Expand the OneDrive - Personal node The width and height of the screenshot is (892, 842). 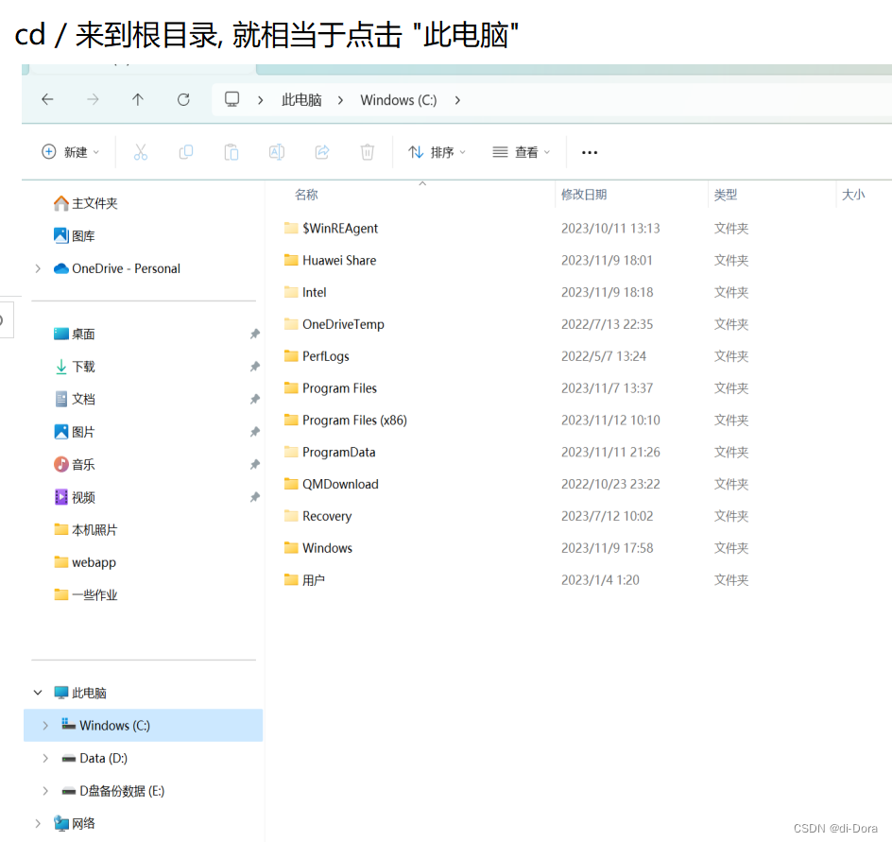pos(38,268)
